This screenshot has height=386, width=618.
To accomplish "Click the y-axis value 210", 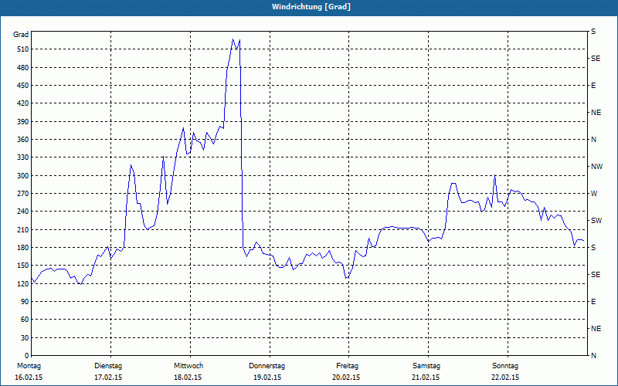I will coord(23,229).
